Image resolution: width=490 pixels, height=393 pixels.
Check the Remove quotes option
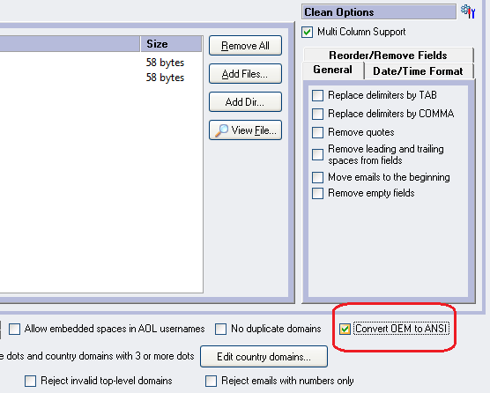[317, 132]
